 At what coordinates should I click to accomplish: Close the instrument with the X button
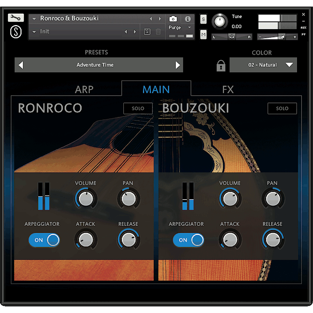[x=303, y=14]
